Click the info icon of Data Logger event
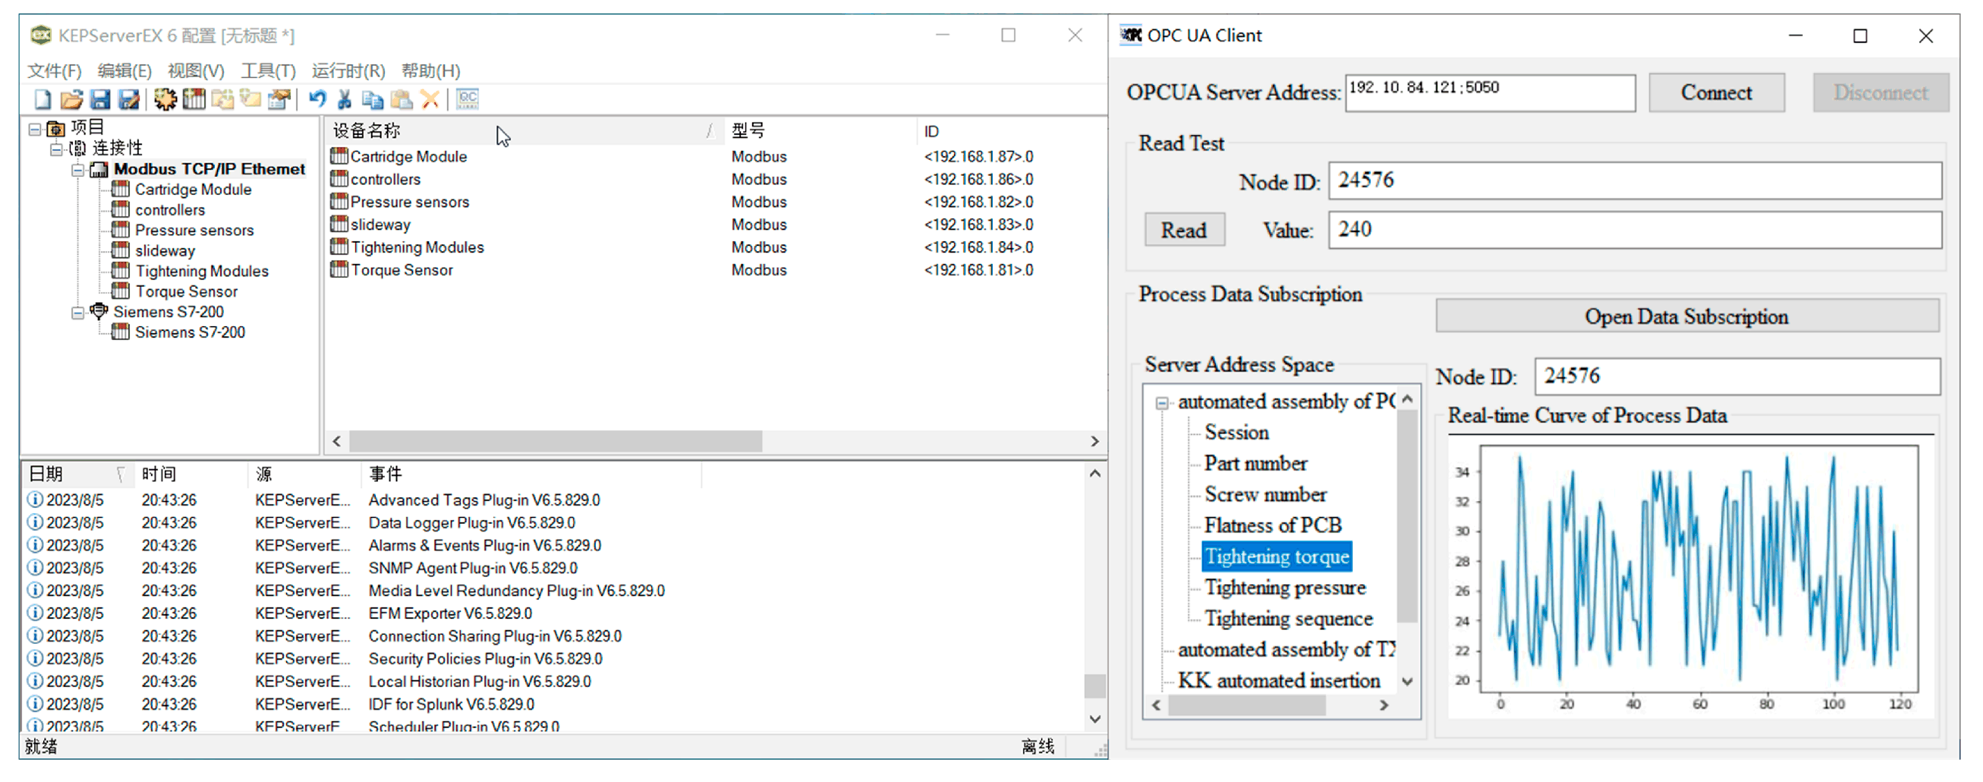The width and height of the screenshot is (1983, 782). click(35, 523)
